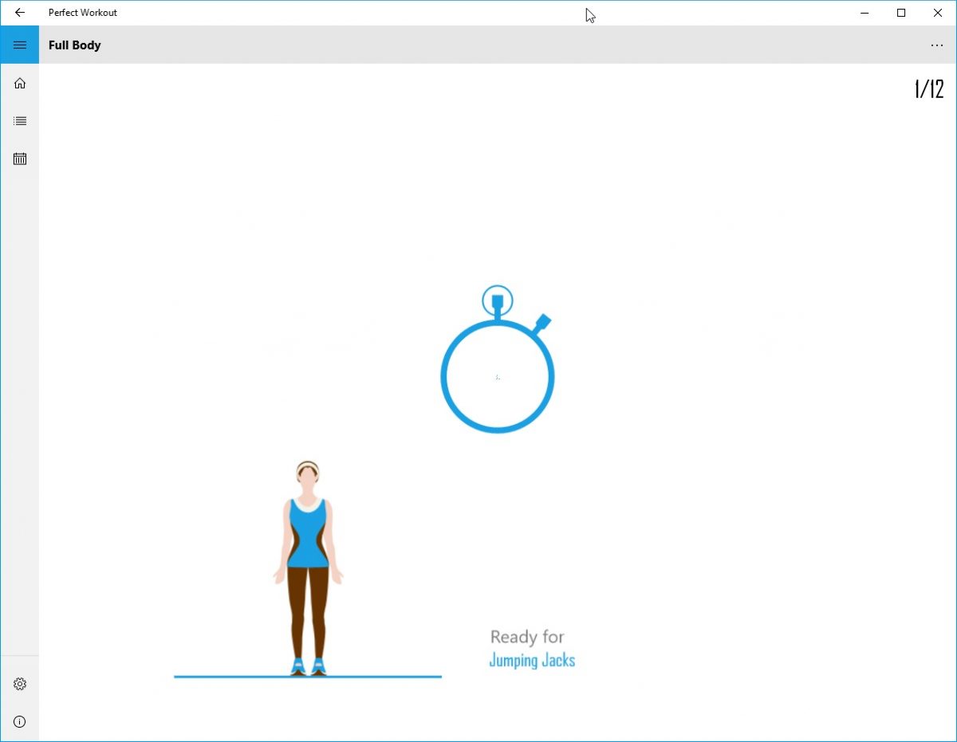Minimize the Perfect Workout window
This screenshot has height=742, width=957.
(864, 13)
